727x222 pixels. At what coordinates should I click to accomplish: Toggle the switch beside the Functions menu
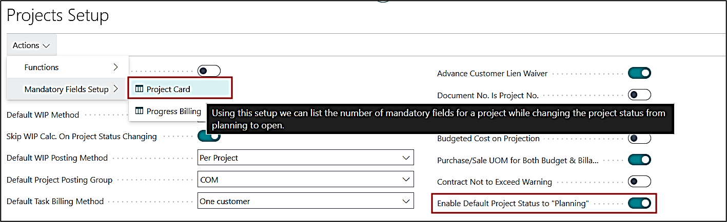click(209, 71)
